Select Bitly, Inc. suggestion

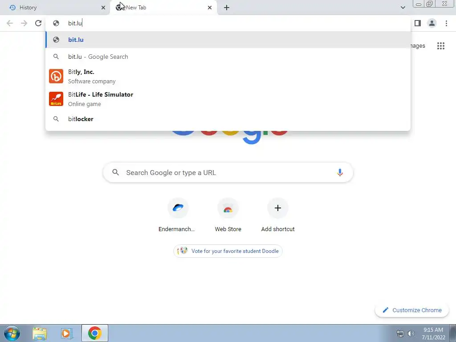click(228, 76)
